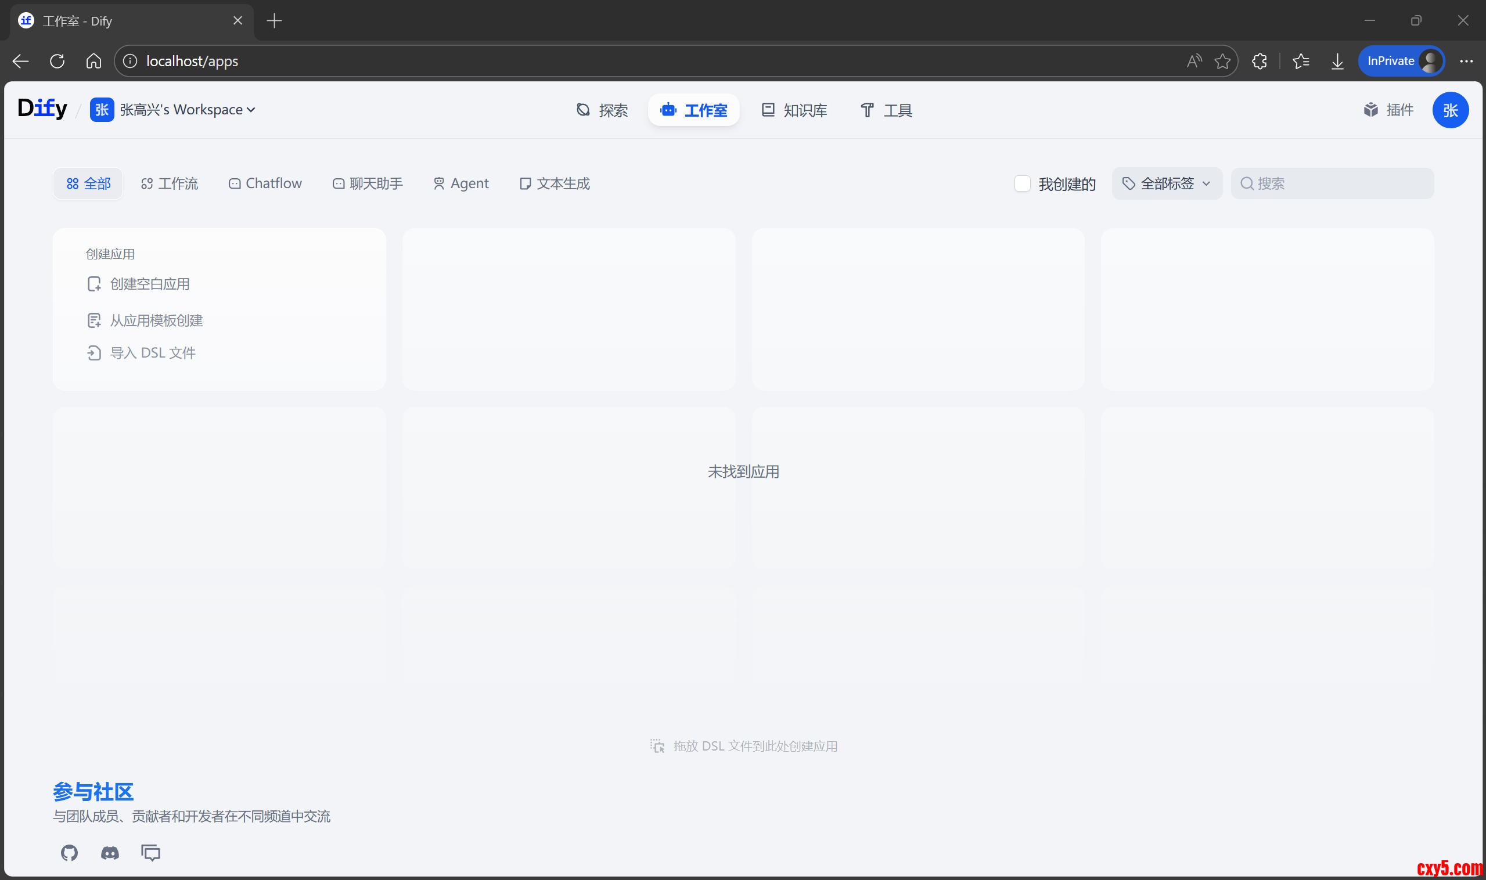Viewport: 1486px width, 880px height.
Task: Open browser settings and more menu
Action: [x=1466, y=61]
